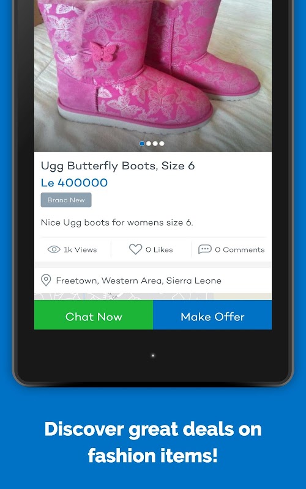Screen dimensions: 306x489
Task: Tap the item description text
Action: coord(117,222)
